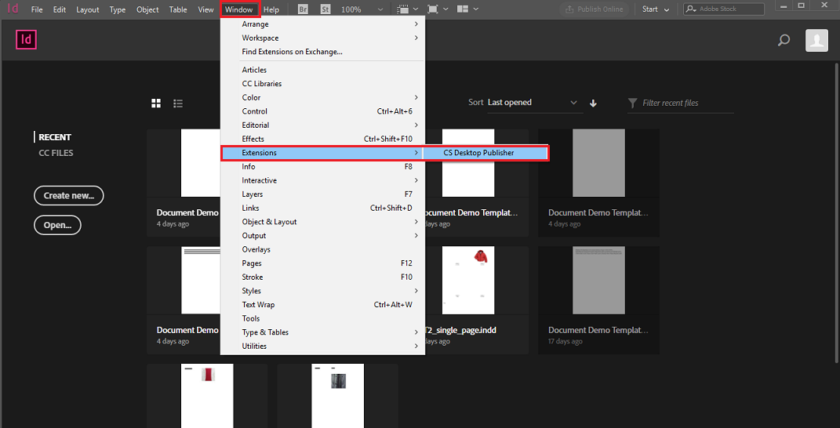Choose CS Desktop Publisher from the Extensions submenu
This screenshot has width=840, height=428.
pyautogui.click(x=485, y=153)
